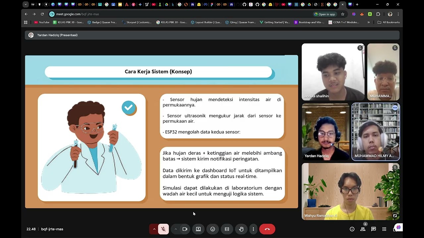Click the green extension icon in toolbar
The height and width of the screenshot is (238, 424).
(x=370, y=14)
